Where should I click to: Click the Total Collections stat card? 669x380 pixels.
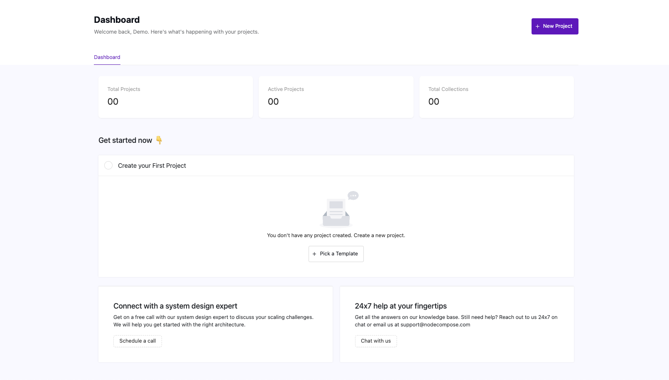click(496, 97)
